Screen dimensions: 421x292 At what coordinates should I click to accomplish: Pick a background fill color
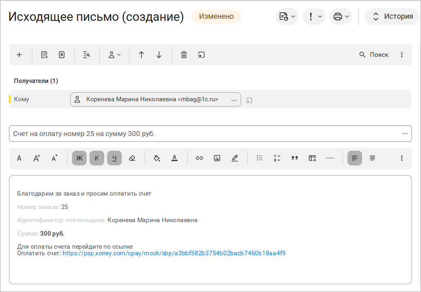click(x=157, y=158)
